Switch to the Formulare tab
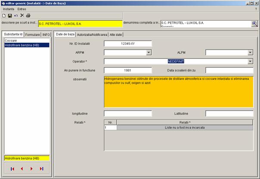This screenshot has width=260, height=179. point(32,34)
